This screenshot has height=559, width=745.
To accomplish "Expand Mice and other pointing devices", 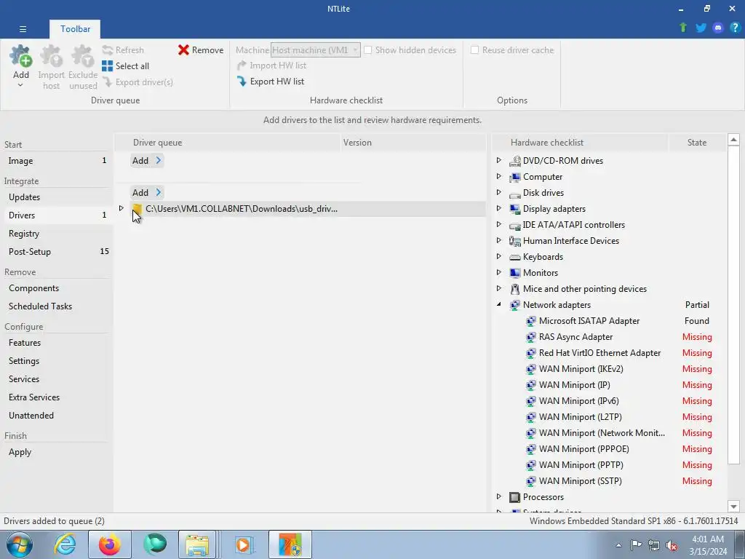I will tap(499, 288).
